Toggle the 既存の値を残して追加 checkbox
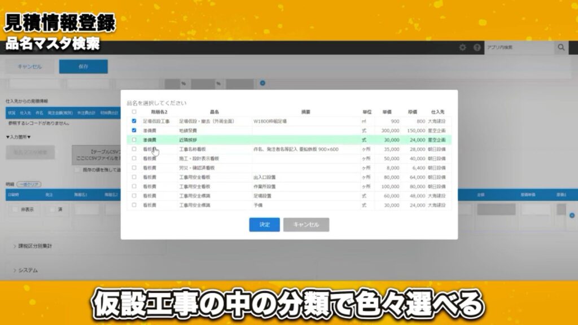The width and height of the screenshot is (578, 325). coord(77,170)
